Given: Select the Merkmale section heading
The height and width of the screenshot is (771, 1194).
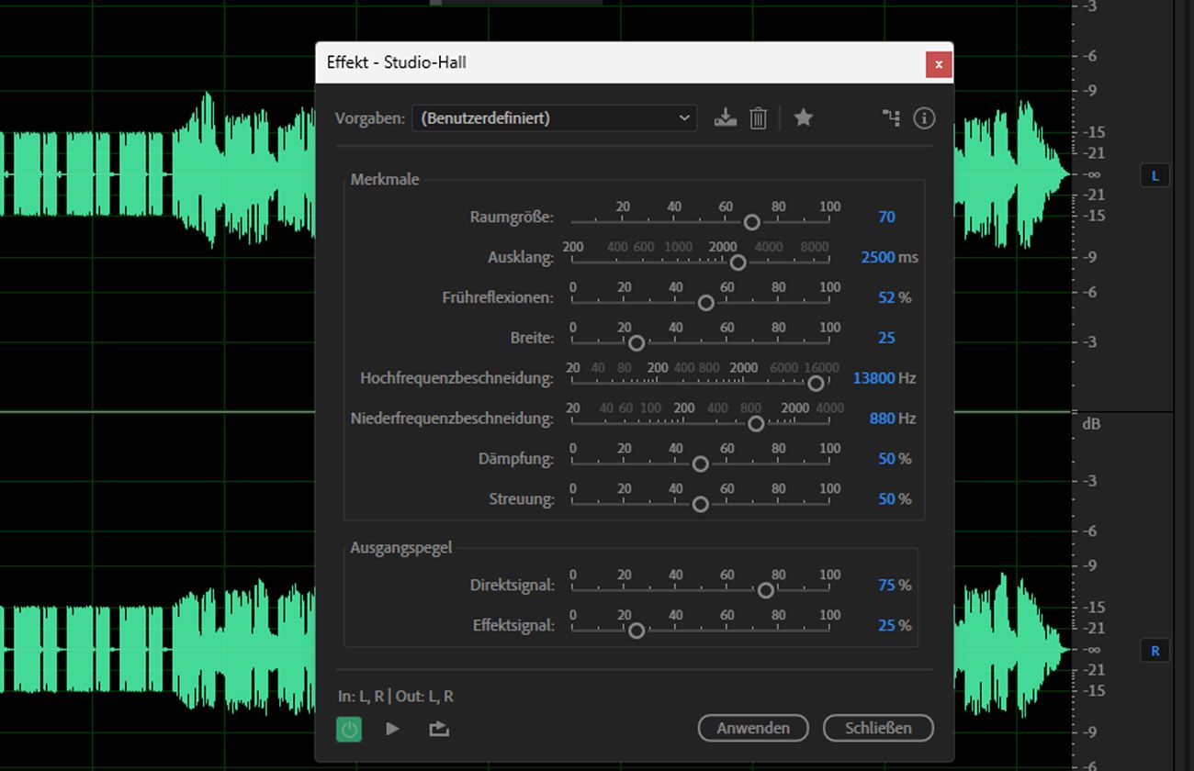Looking at the screenshot, I should coord(383,179).
